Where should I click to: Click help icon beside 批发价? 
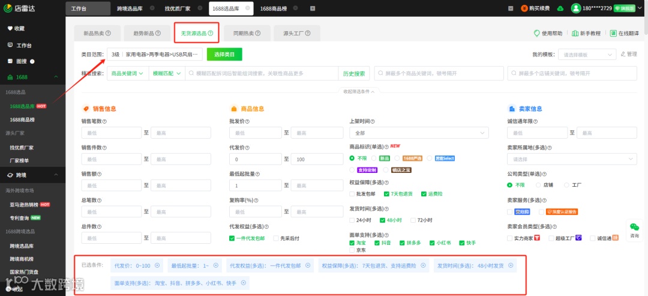pyautogui.click(x=247, y=121)
